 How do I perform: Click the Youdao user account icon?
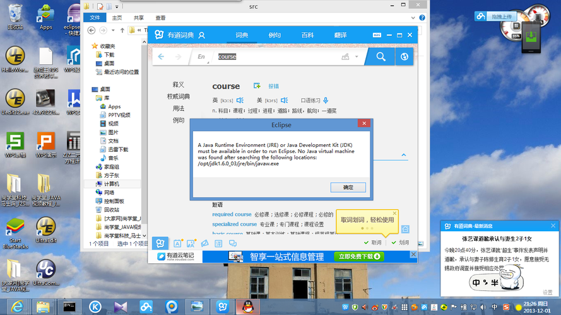[x=202, y=35]
